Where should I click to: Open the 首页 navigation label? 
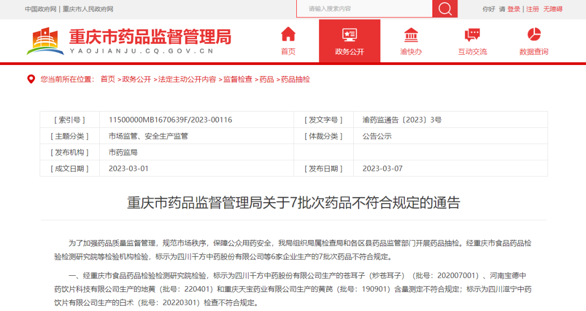(288, 51)
